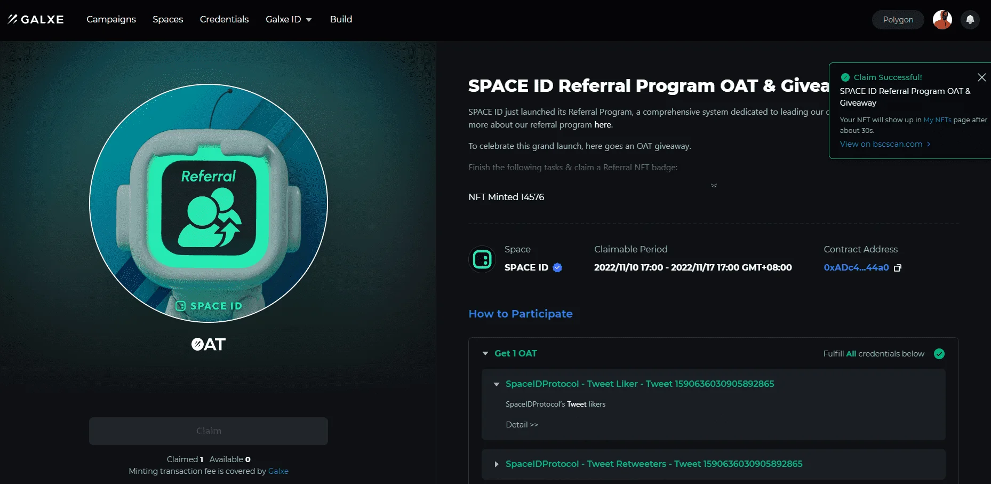Open the Credentials menu item
Screen dimensions: 991x484
[x=224, y=19]
